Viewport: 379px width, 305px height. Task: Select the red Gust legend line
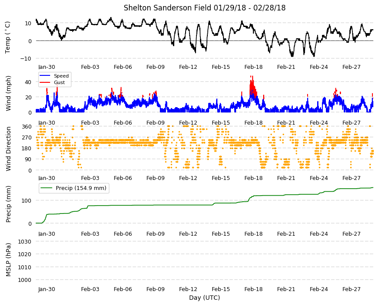pyautogui.click(x=45, y=82)
